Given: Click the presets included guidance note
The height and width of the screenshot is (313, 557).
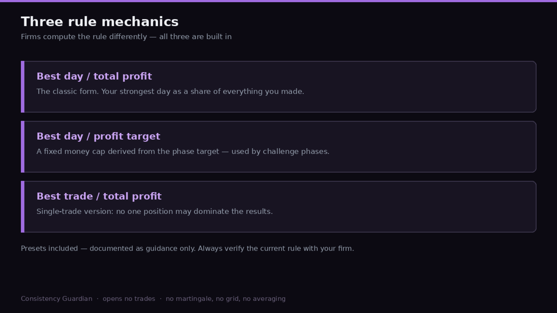Looking at the screenshot, I should (188, 249).
